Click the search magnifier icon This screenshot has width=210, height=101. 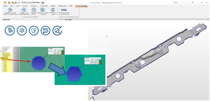tap(193, 2)
